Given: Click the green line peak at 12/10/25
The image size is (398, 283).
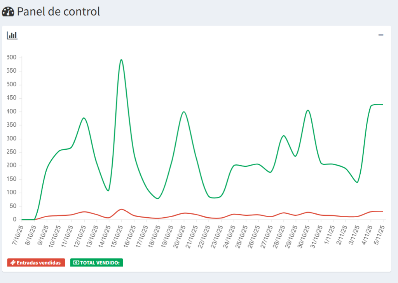Looking at the screenshot, I should tap(84, 118).
